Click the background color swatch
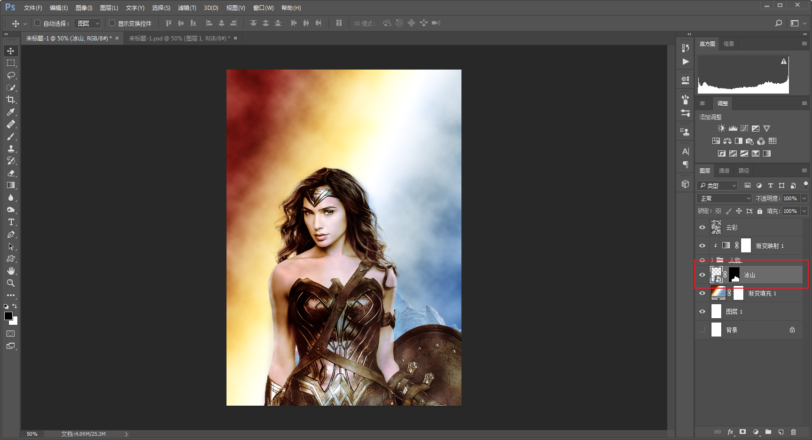Image resolution: width=812 pixels, height=440 pixels. pos(15,322)
